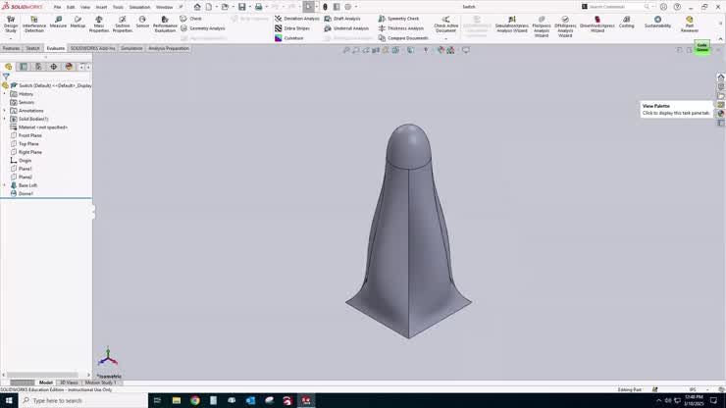Viewport: 726px width, 408px height.
Task: Open the DimXpertManager panel tab
Action: [54, 67]
